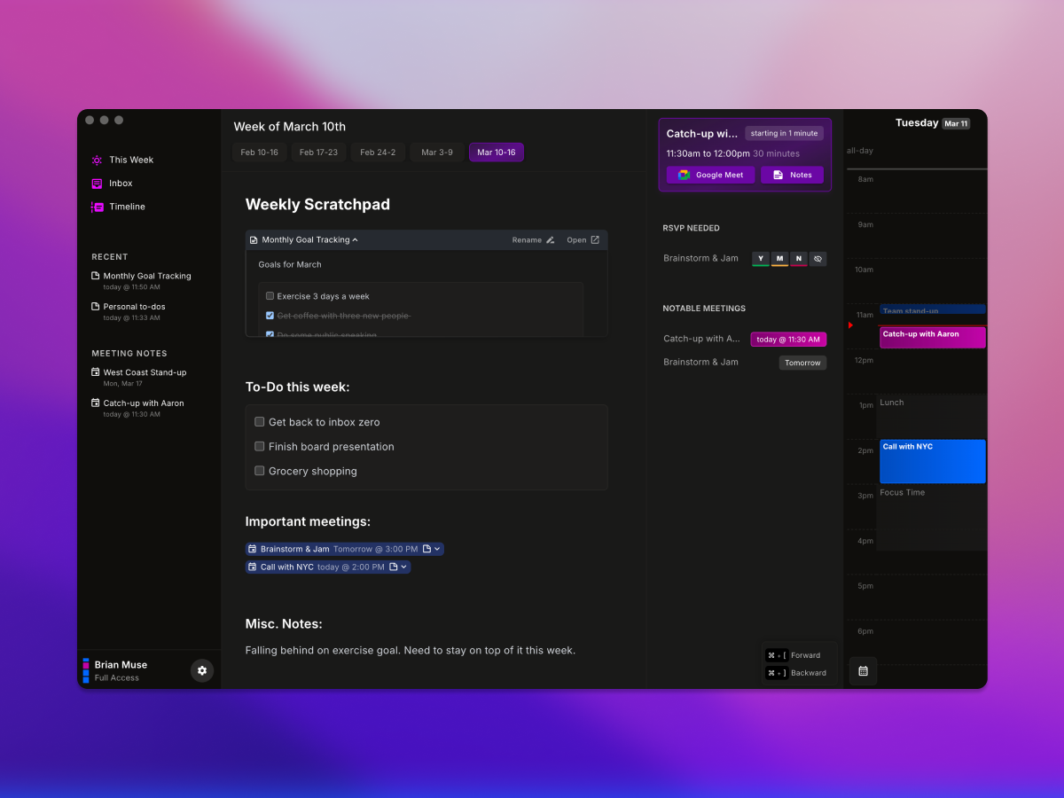Image resolution: width=1064 pixels, height=798 pixels.
Task: Open the calendar picker icon button
Action: pyautogui.click(x=863, y=671)
